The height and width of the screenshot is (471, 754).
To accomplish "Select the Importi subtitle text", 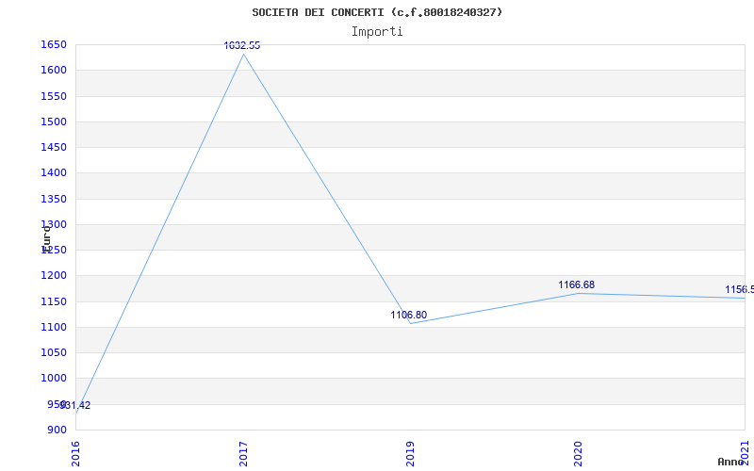I will pos(377,32).
